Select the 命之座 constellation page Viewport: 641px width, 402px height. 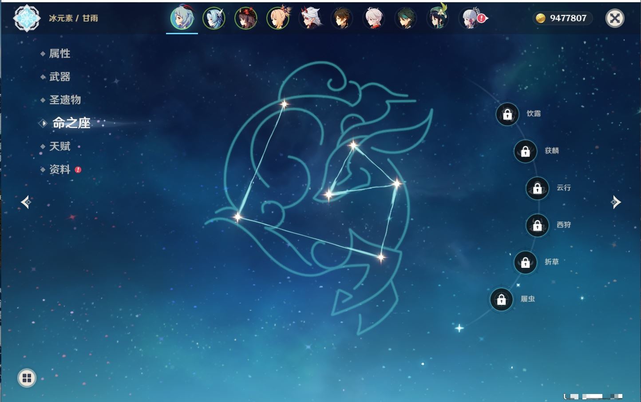[x=71, y=123]
